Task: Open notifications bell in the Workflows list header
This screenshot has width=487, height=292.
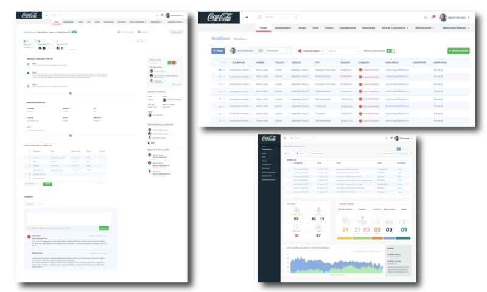Action: (432, 18)
